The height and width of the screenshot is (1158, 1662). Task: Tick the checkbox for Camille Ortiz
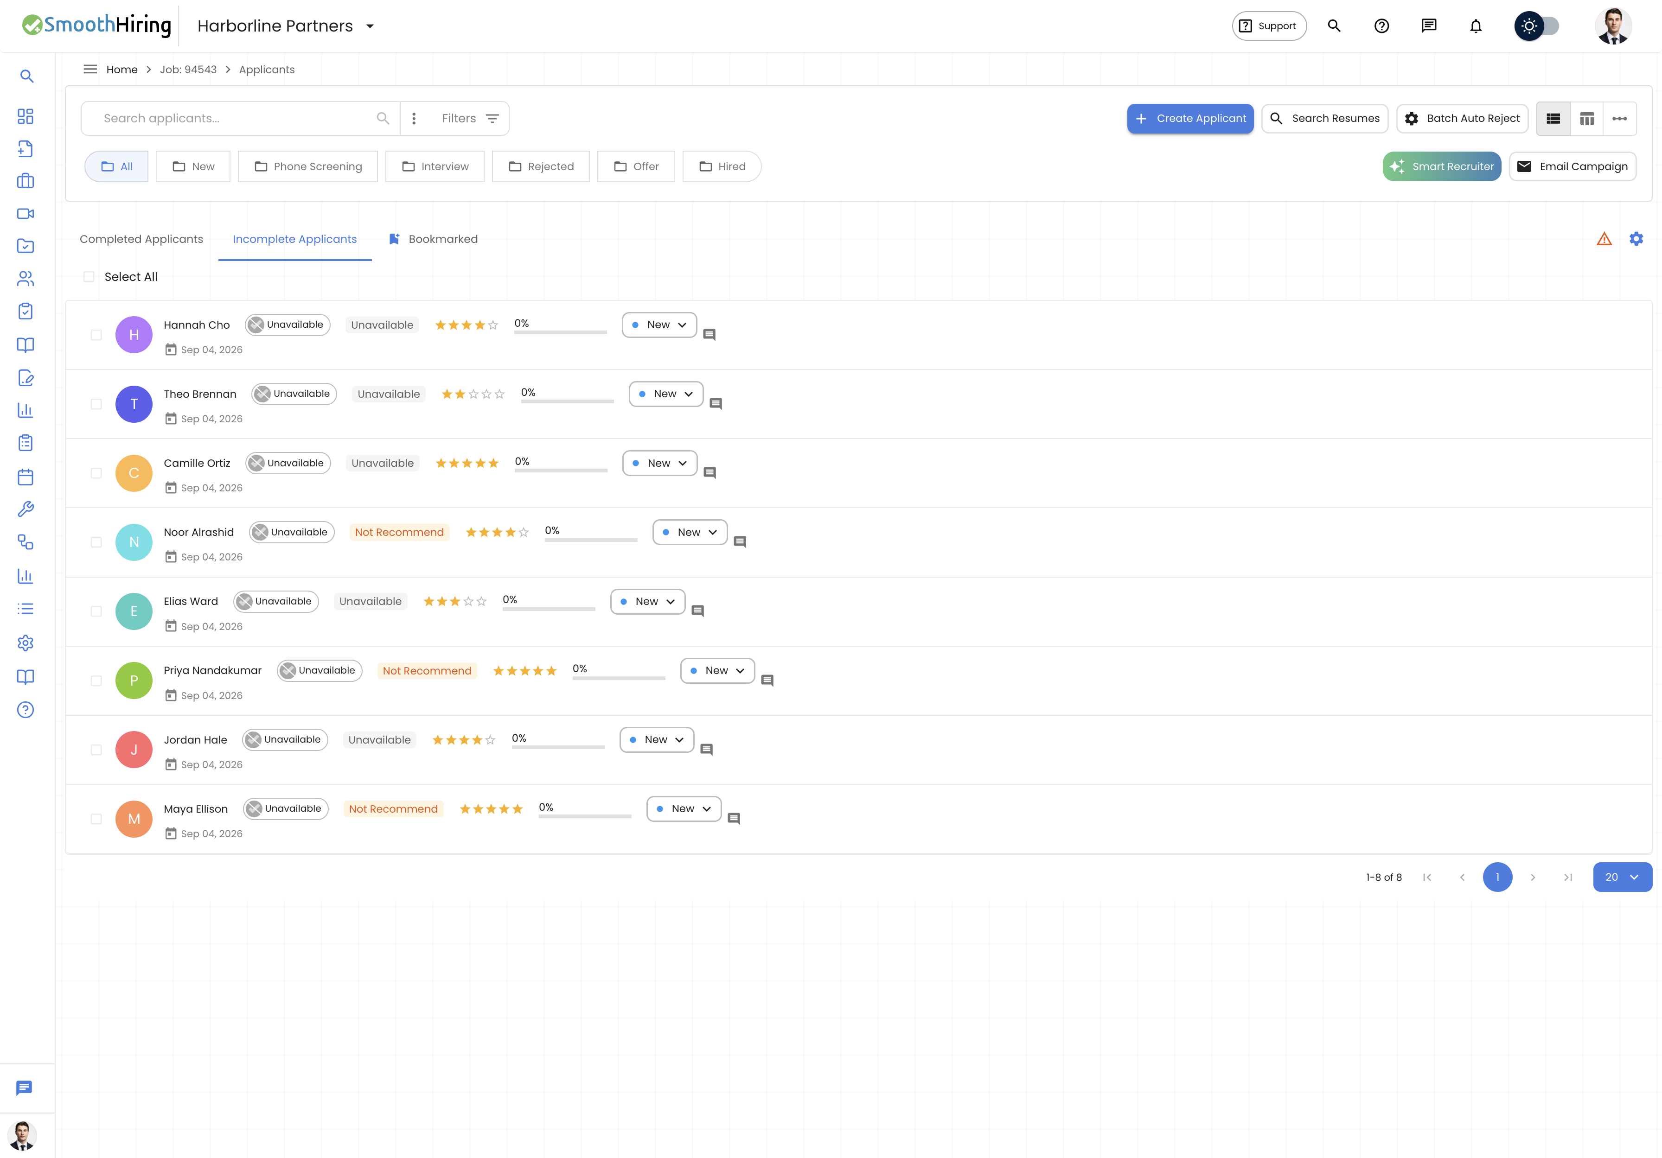96,473
